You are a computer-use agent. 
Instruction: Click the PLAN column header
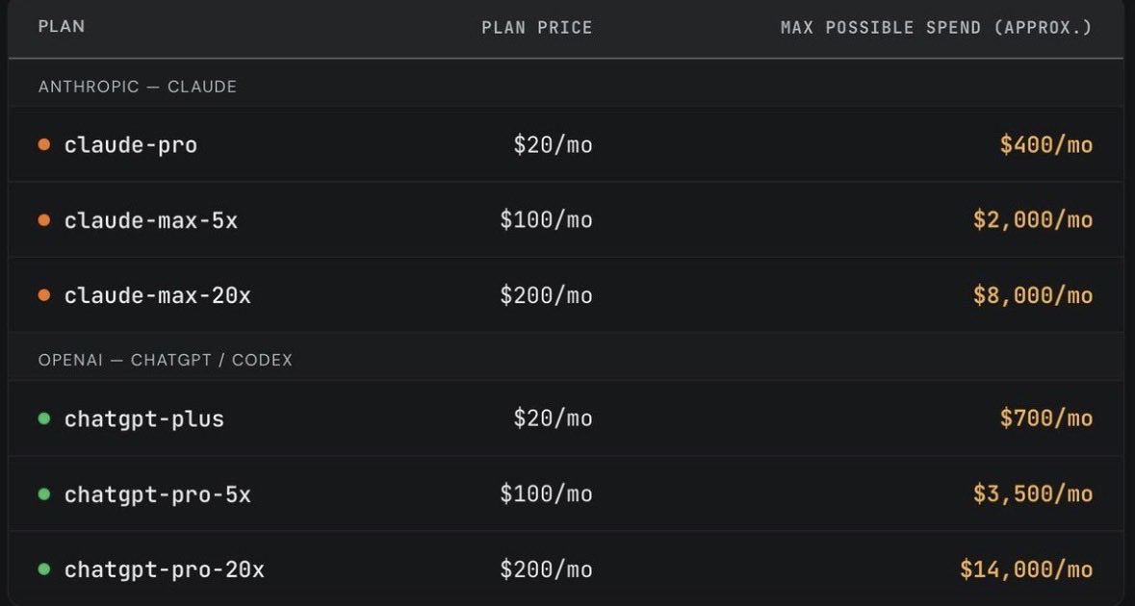[x=62, y=26]
